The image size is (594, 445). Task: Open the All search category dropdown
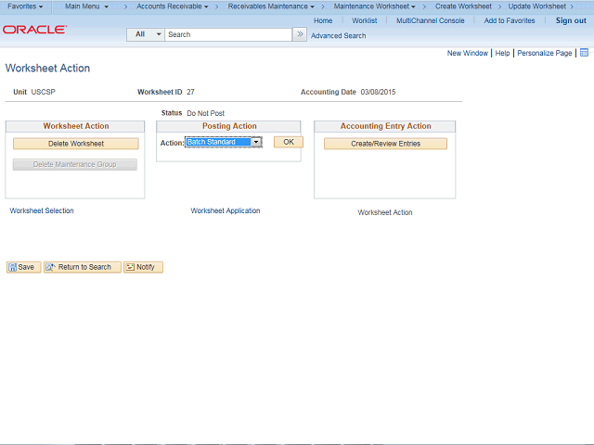(x=146, y=34)
